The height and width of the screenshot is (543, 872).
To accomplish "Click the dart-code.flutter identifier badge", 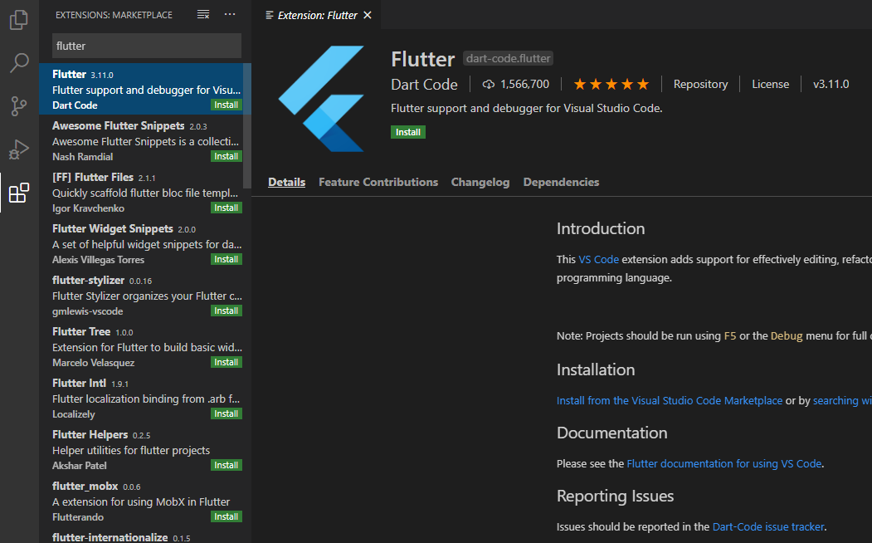I will [x=509, y=58].
